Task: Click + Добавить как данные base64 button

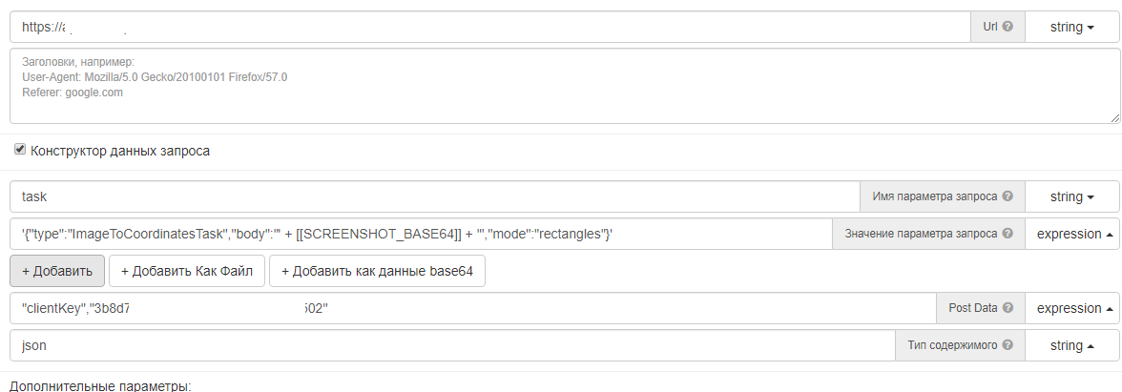Action: coord(377,271)
